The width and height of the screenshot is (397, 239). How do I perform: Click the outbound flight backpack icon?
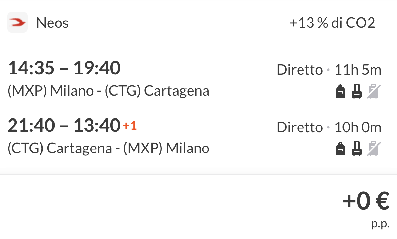pyautogui.click(x=340, y=91)
